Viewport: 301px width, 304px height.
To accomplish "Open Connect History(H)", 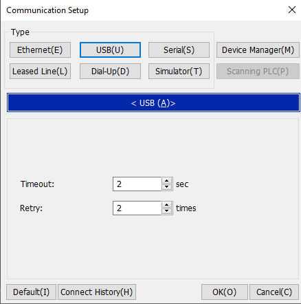I will pyautogui.click(x=97, y=292).
